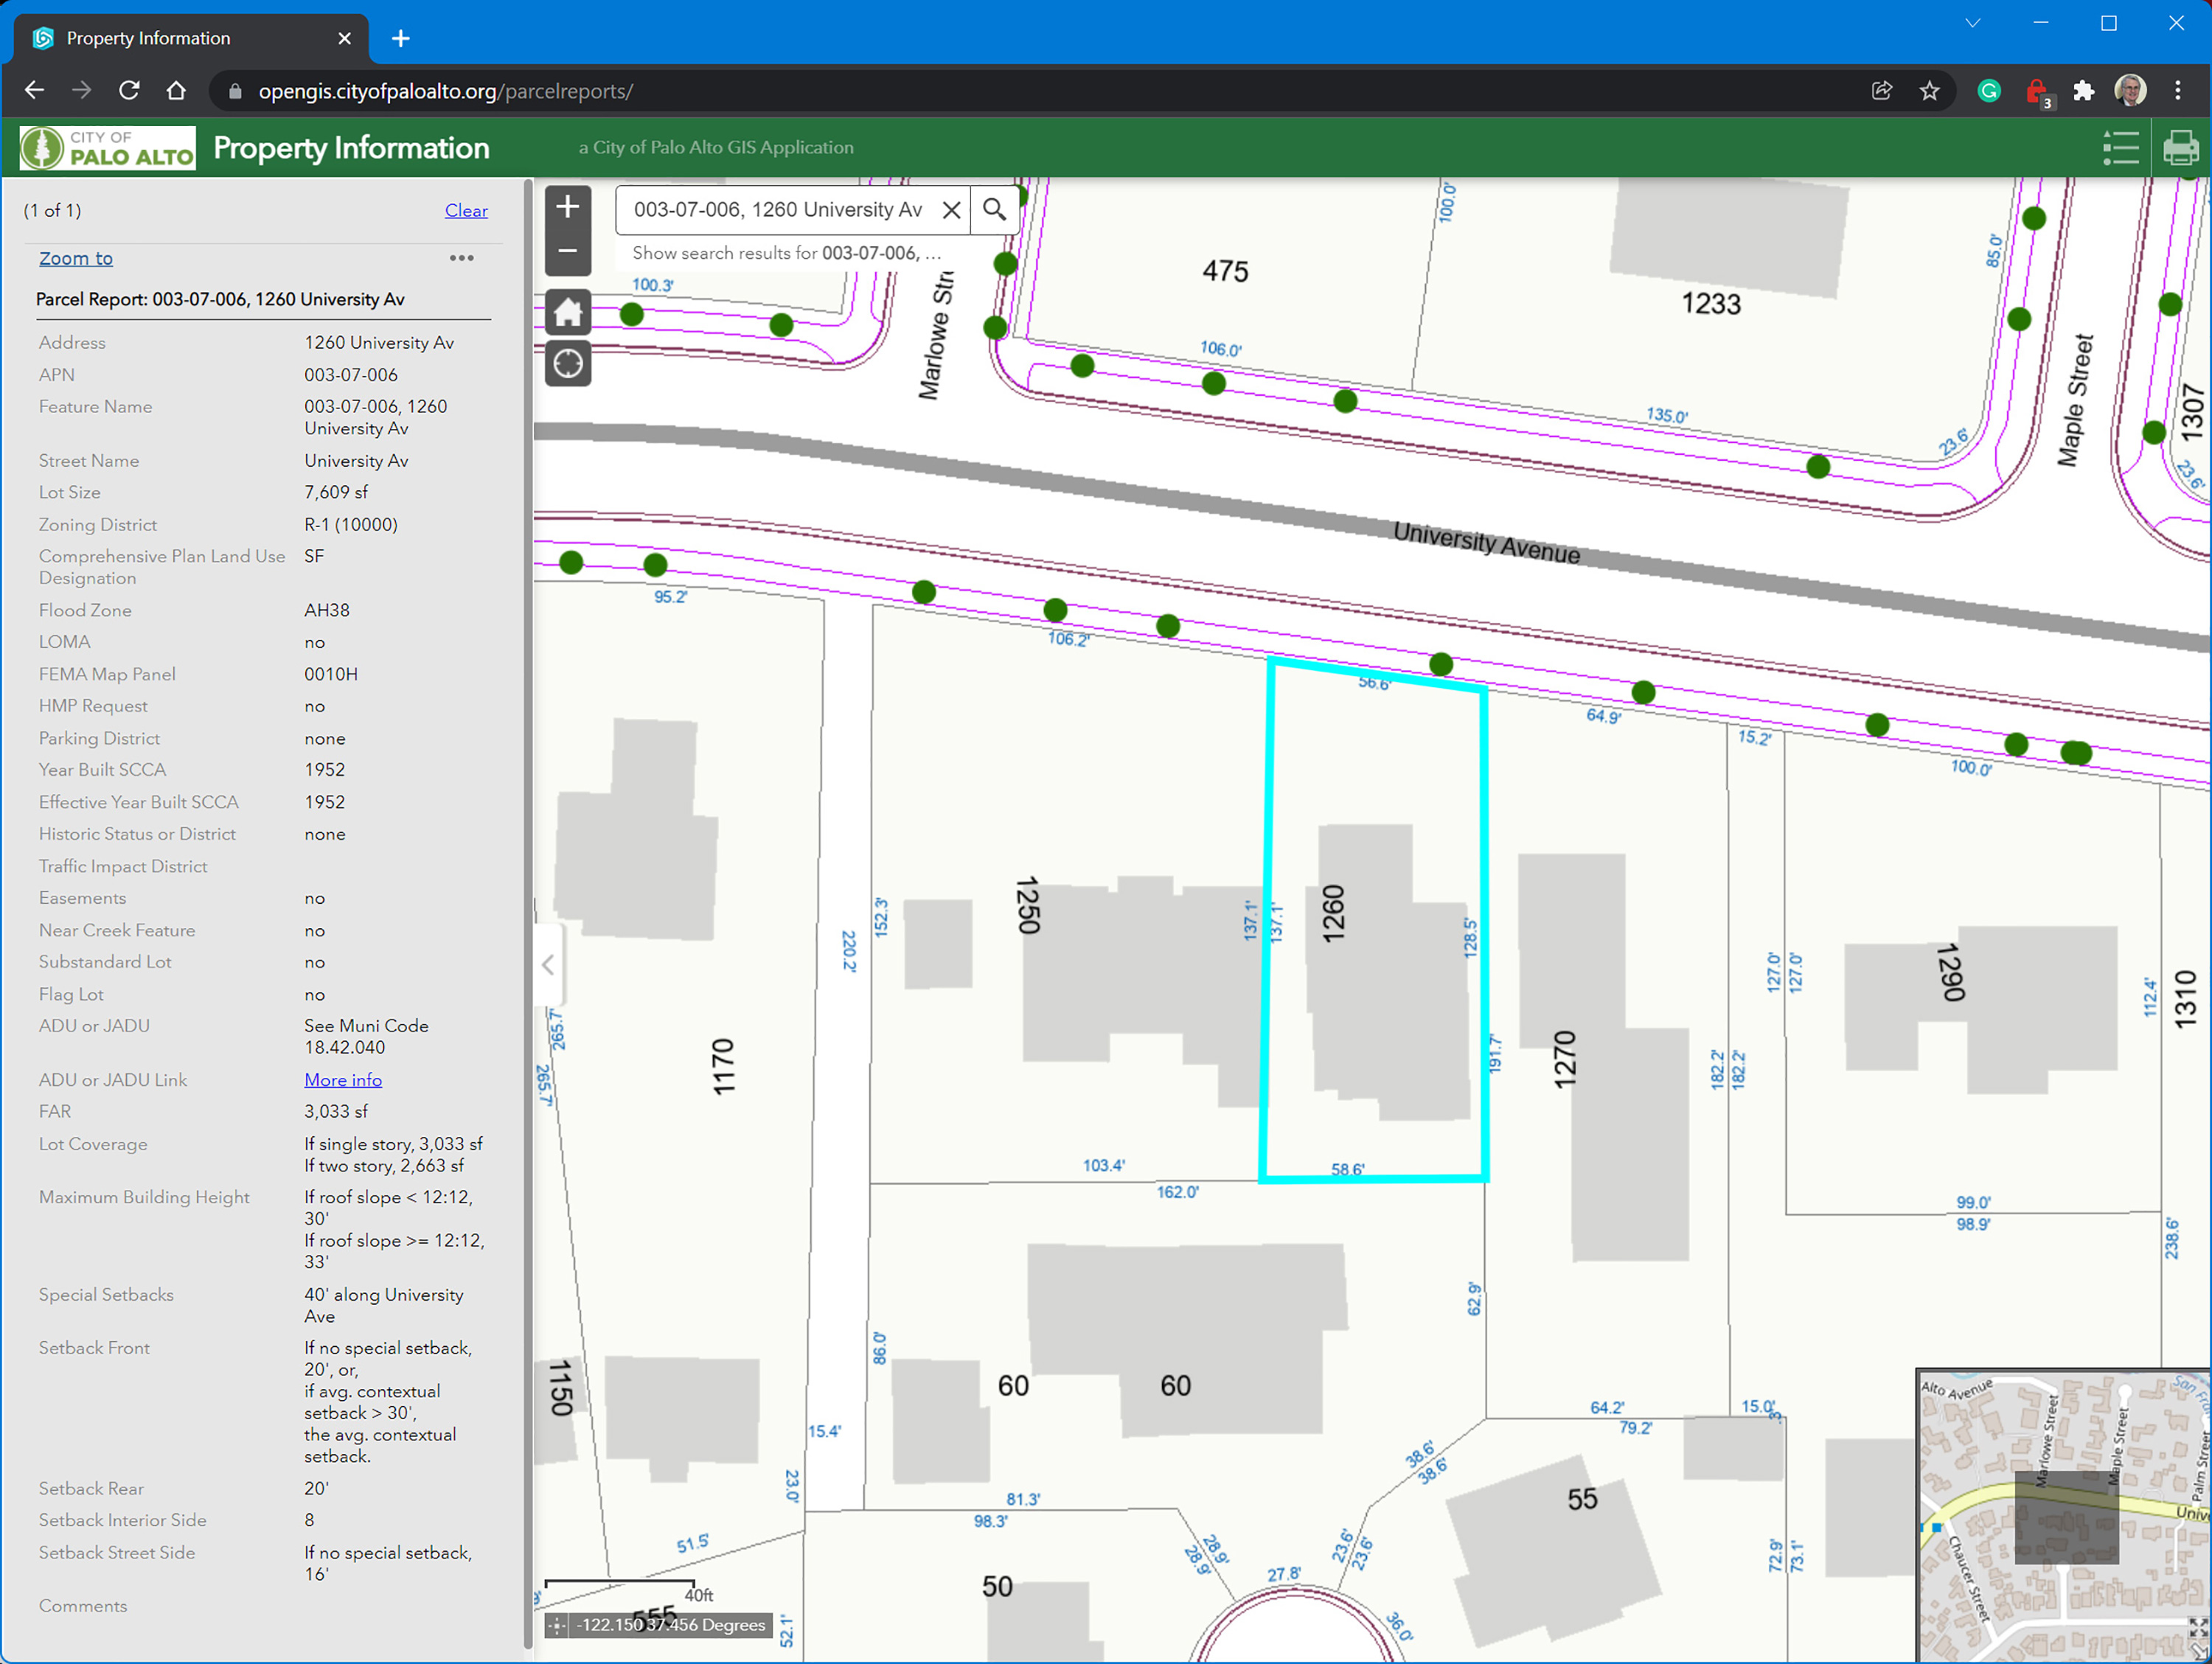Click the Special Setbacks value text

click(384, 1305)
